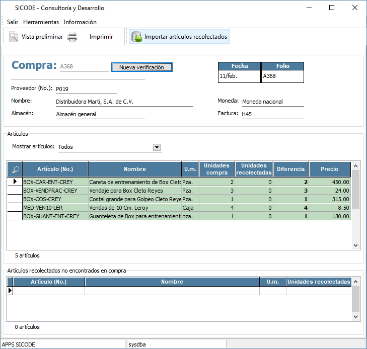This screenshot has height=349, width=367.
Task: Select row indicator arrow for BOX-CAR-ENT-CREY
Action: (x=15, y=181)
